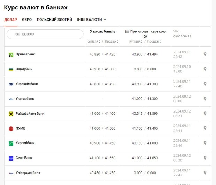The image size is (216, 185).
Task: Open map location for Ощадбанк row
Action: (x=205, y=69)
